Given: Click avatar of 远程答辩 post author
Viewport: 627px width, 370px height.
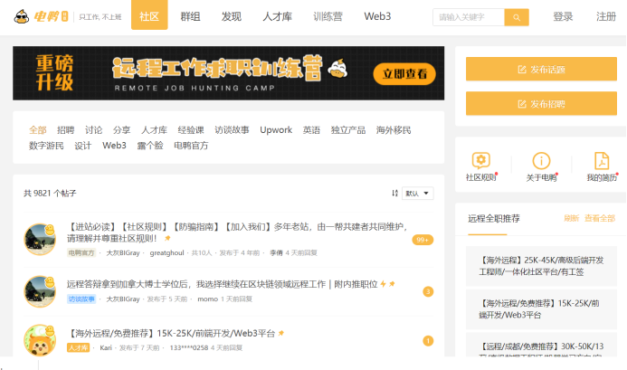Looking at the screenshot, I should click(x=40, y=291).
